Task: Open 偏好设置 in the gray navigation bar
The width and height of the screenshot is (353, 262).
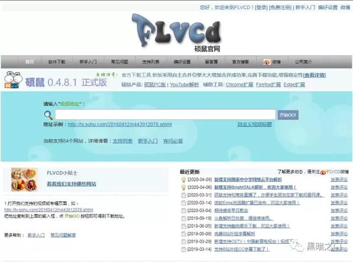Action: tap(182, 62)
